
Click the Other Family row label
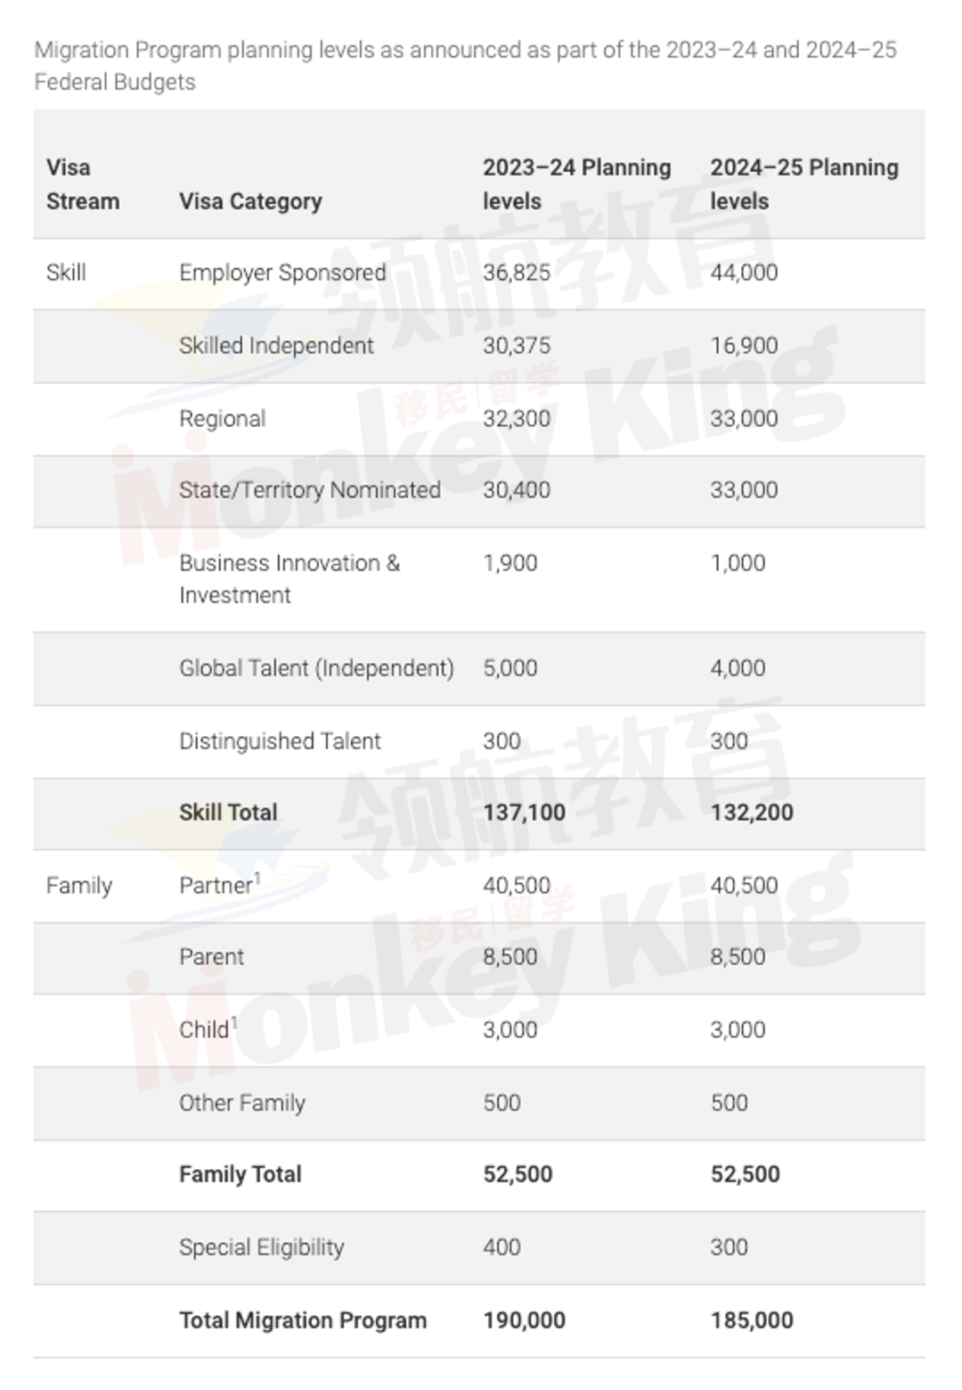(242, 1103)
